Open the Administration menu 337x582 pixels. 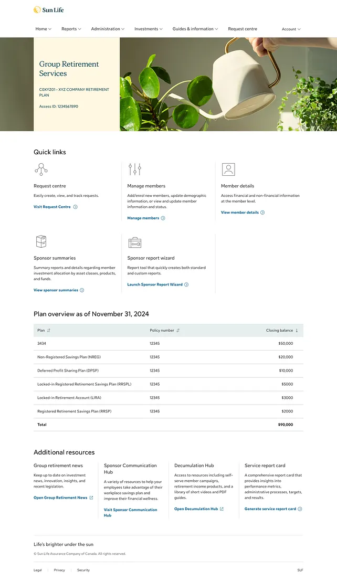[x=108, y=29]
